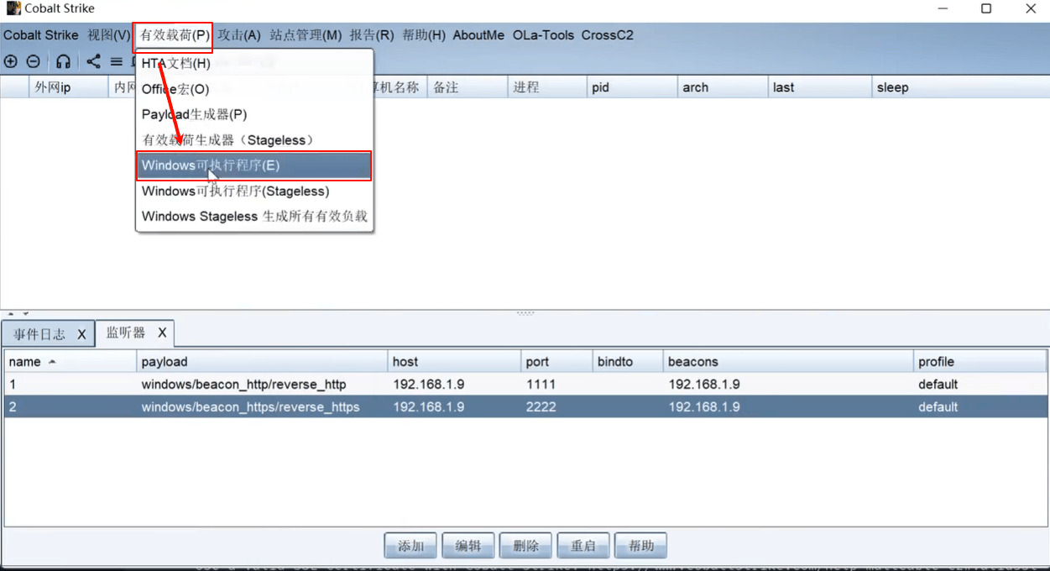Viewport: 1050px width, 571px height.
Task: Close the 事件日志 tab with its X
Action: [x=81, y=334]
